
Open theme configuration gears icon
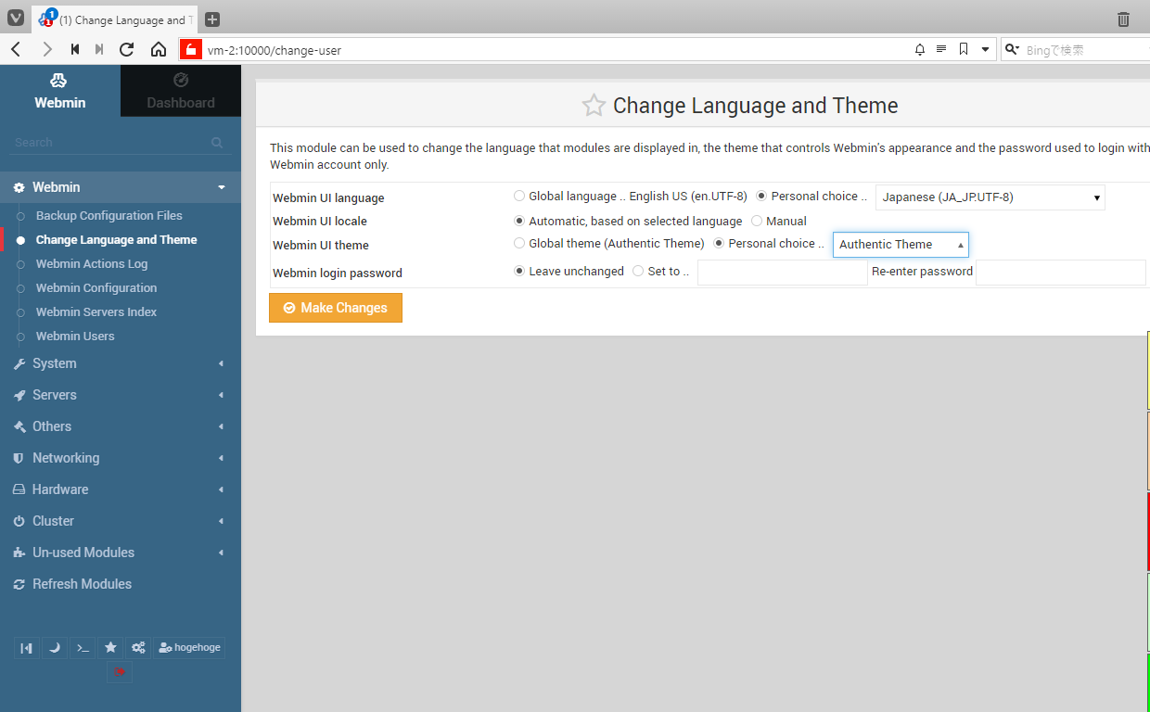tap(138, 647)
